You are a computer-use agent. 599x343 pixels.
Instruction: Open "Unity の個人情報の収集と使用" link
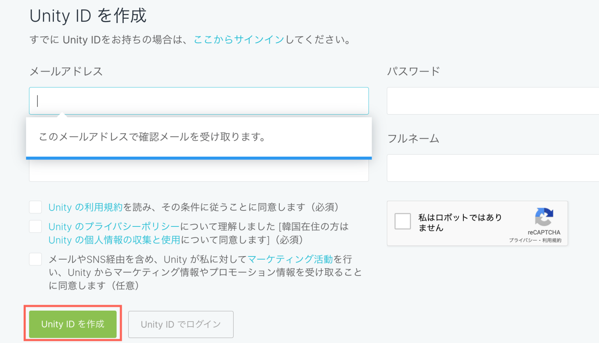coord(114,240)
